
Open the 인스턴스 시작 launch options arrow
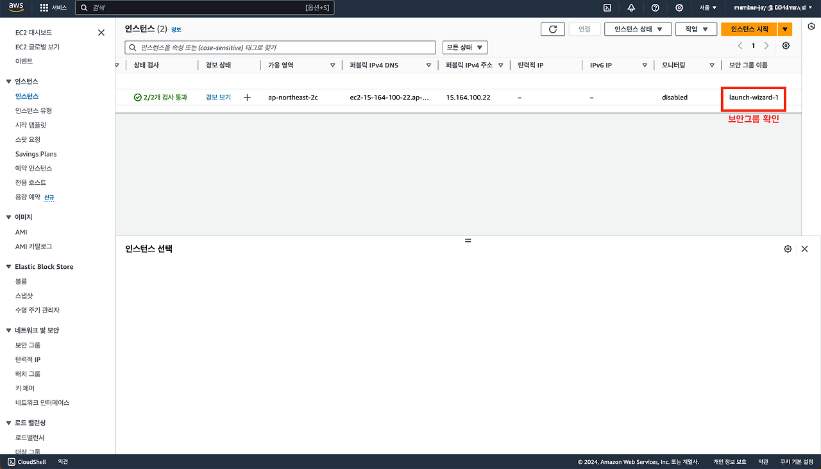(785, 29)
